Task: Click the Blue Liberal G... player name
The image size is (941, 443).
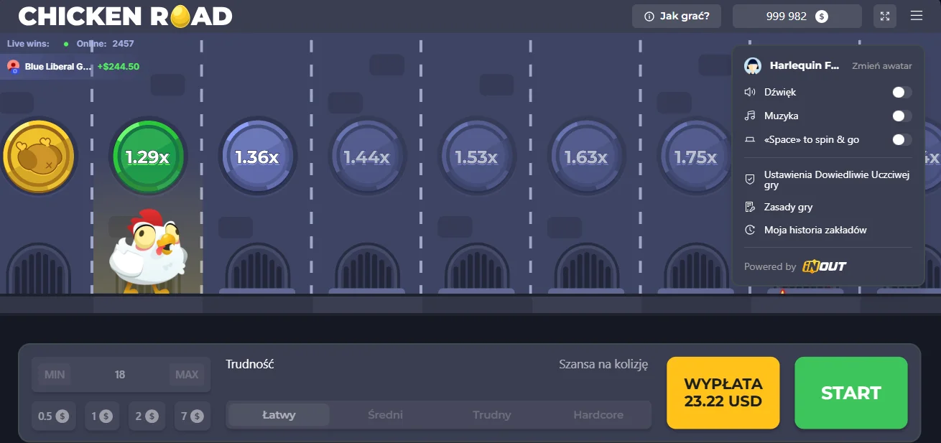Action: point(58,66)
